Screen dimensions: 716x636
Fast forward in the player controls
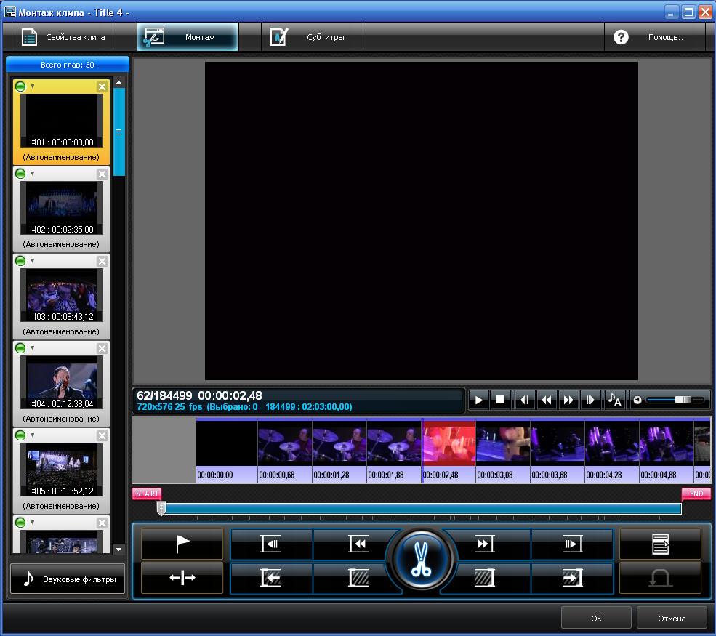click(568, 400)
